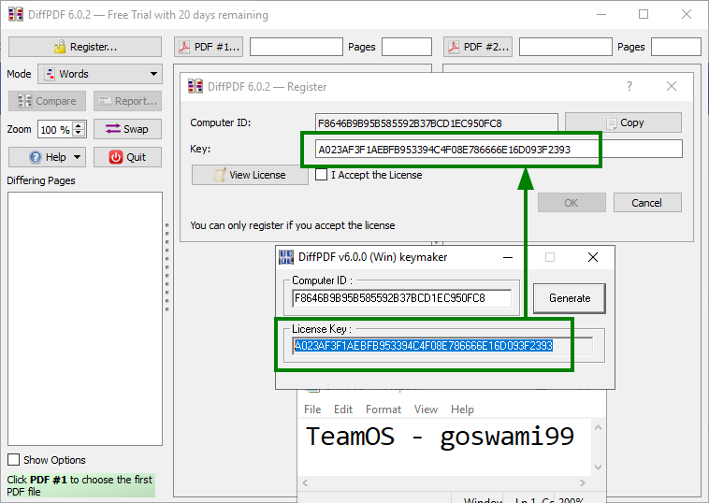Click Cancel in the Register dialog

[647, 203]
